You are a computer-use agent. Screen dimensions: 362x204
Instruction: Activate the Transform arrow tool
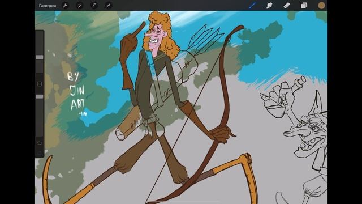[108, 6]
